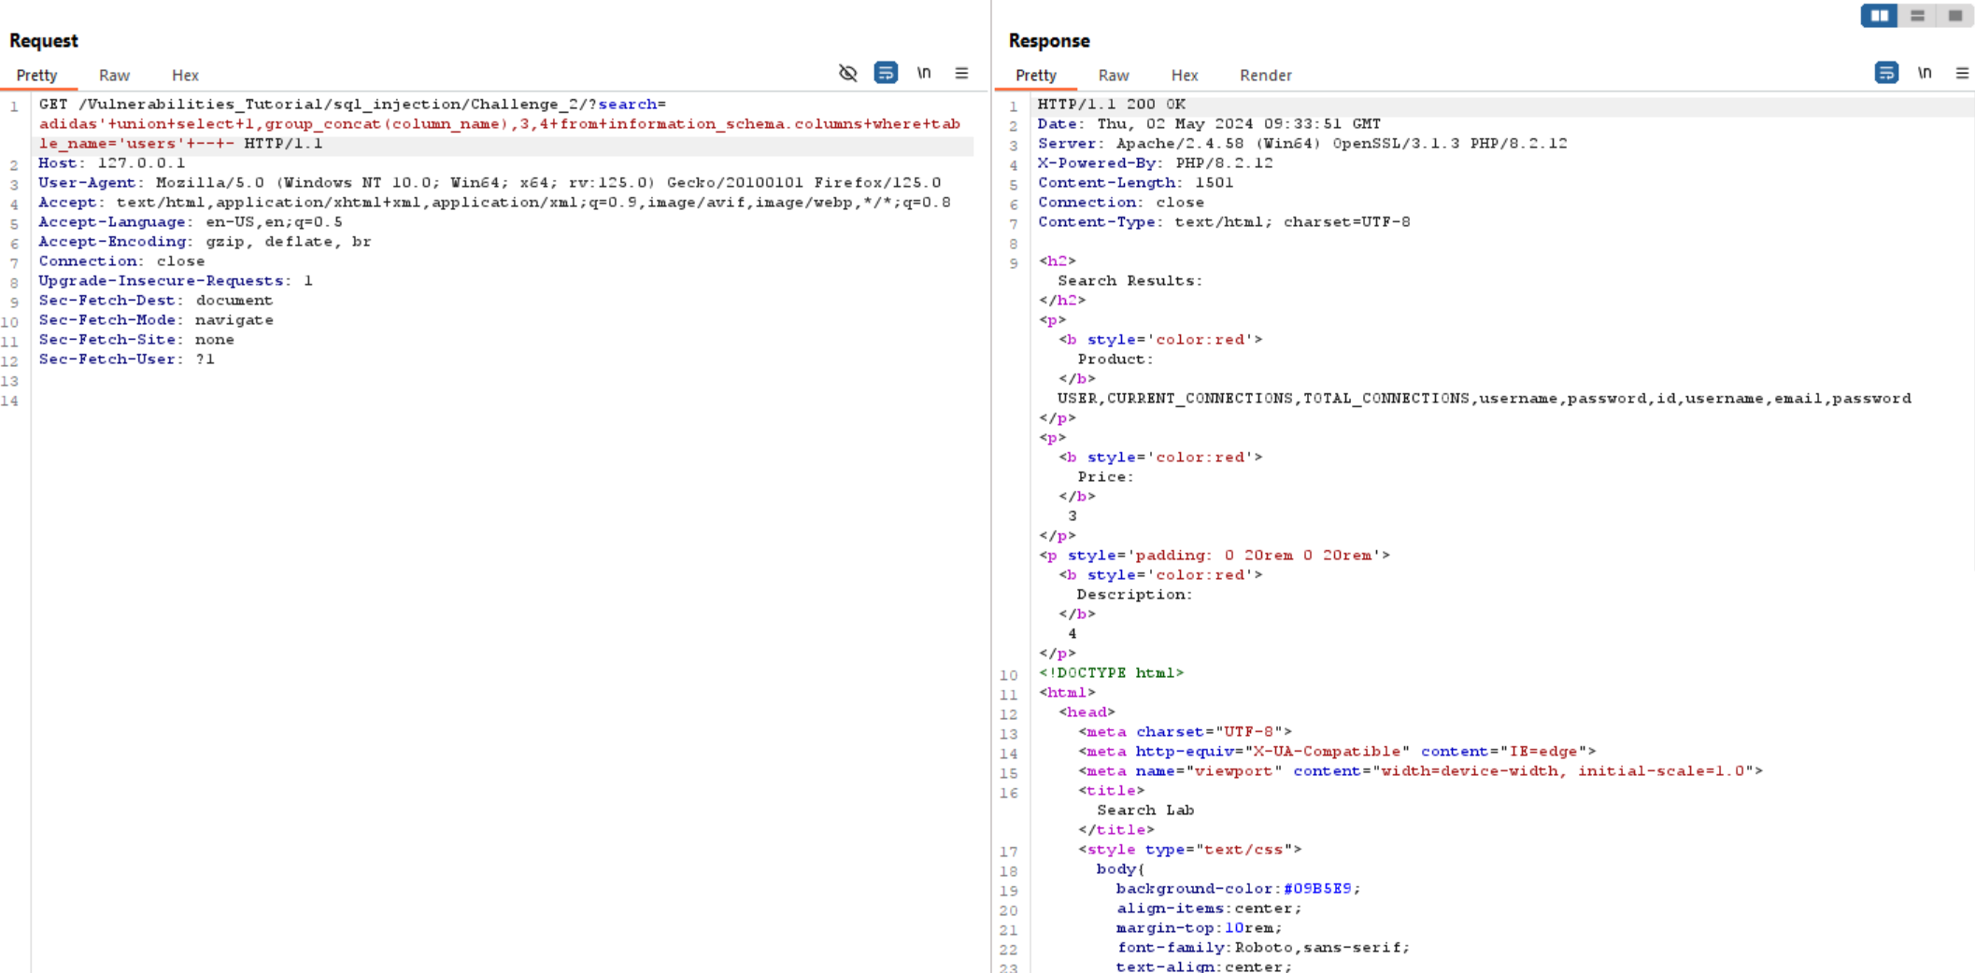Click the User-Agent header in request
This screenshot has height=973, width=1975.
(490, 182)
